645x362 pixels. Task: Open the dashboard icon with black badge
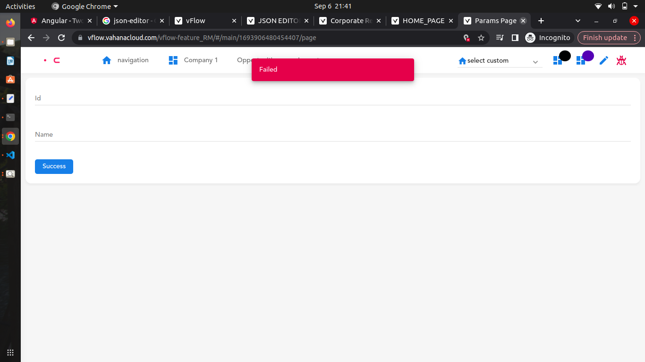(558, 61)
